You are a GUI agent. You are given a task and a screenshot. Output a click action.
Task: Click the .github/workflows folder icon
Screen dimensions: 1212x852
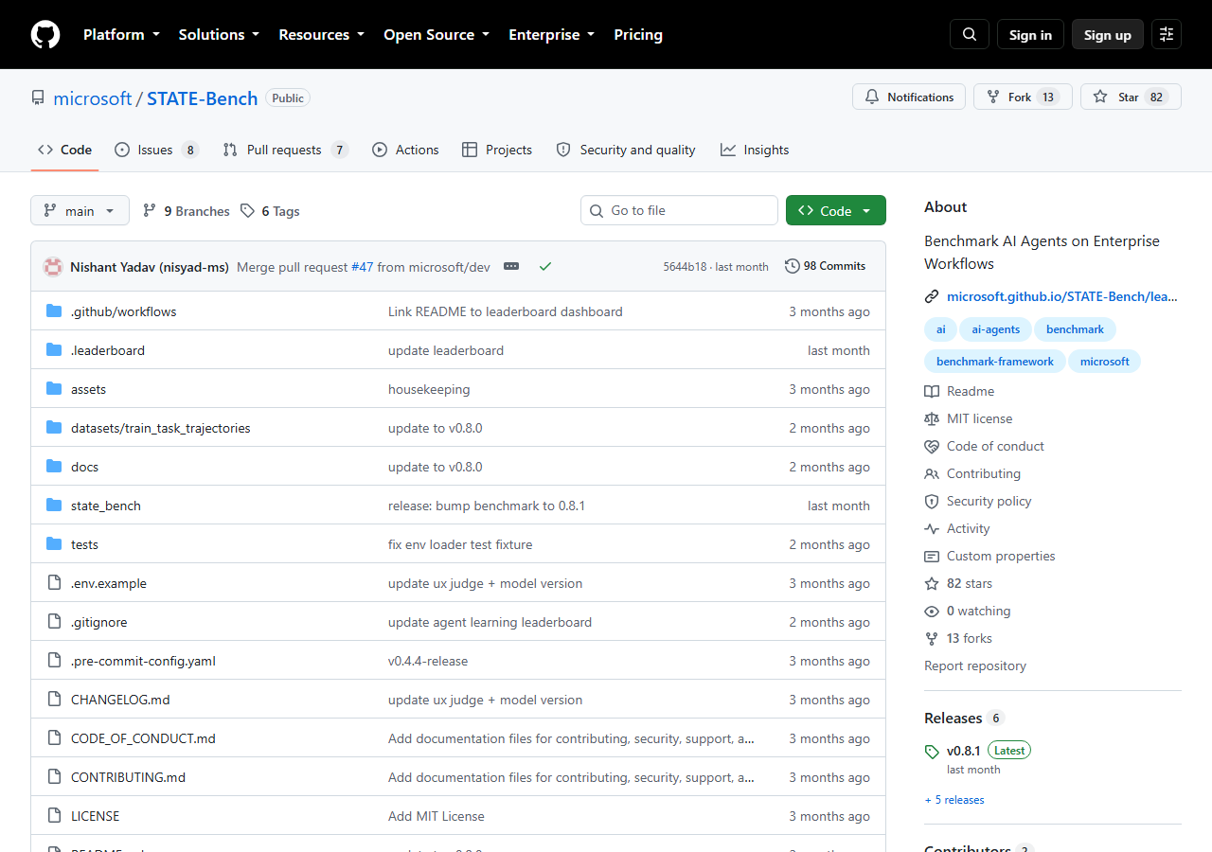pos(54,311)
